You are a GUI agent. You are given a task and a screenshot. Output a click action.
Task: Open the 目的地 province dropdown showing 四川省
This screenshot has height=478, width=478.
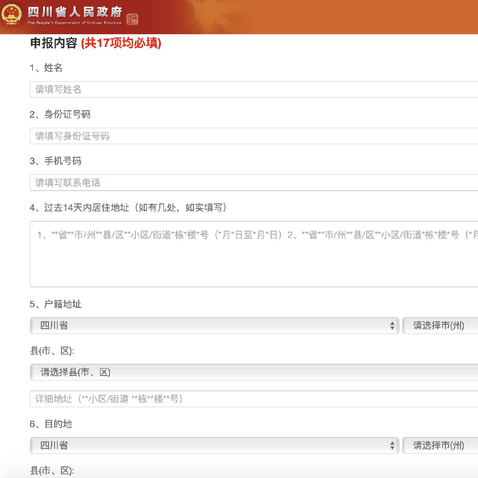(214, 445)
